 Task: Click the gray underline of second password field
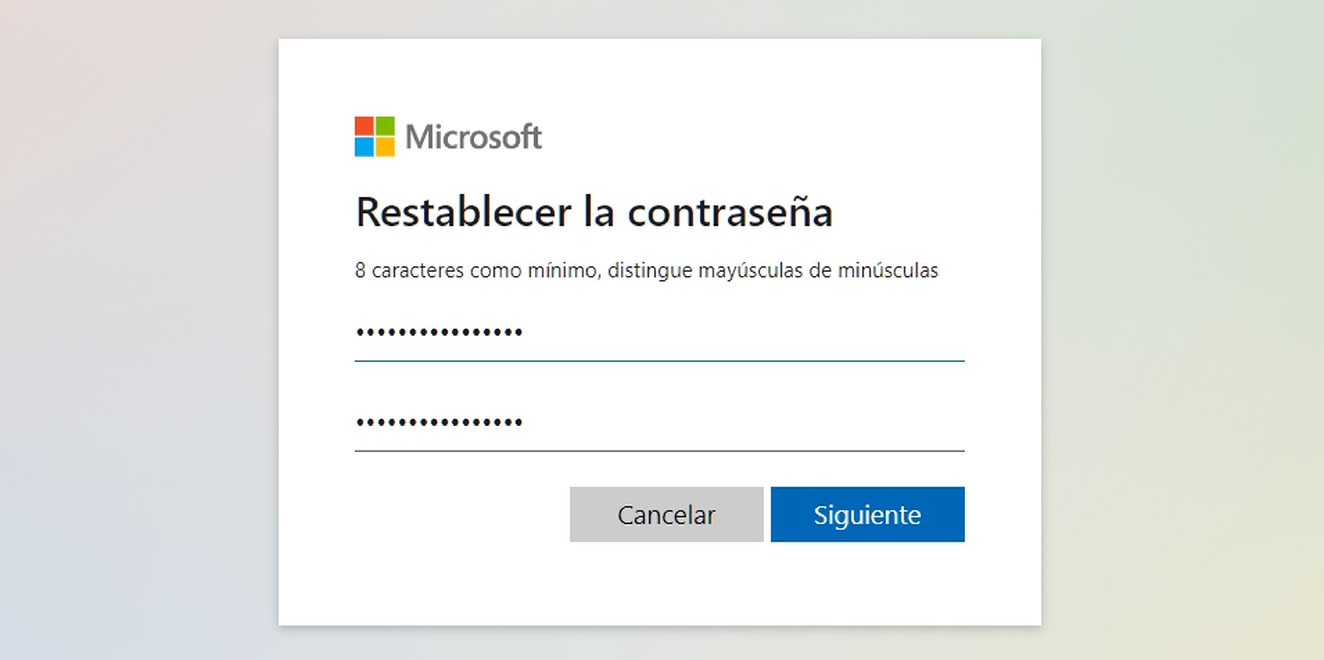(x=659, y=451)
